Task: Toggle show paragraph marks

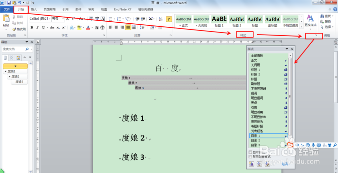Action: [169, 19]
